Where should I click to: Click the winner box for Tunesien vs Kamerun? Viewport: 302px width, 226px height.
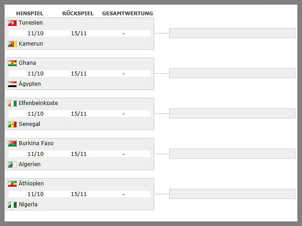pyautogui.click(x=232, y=33)
